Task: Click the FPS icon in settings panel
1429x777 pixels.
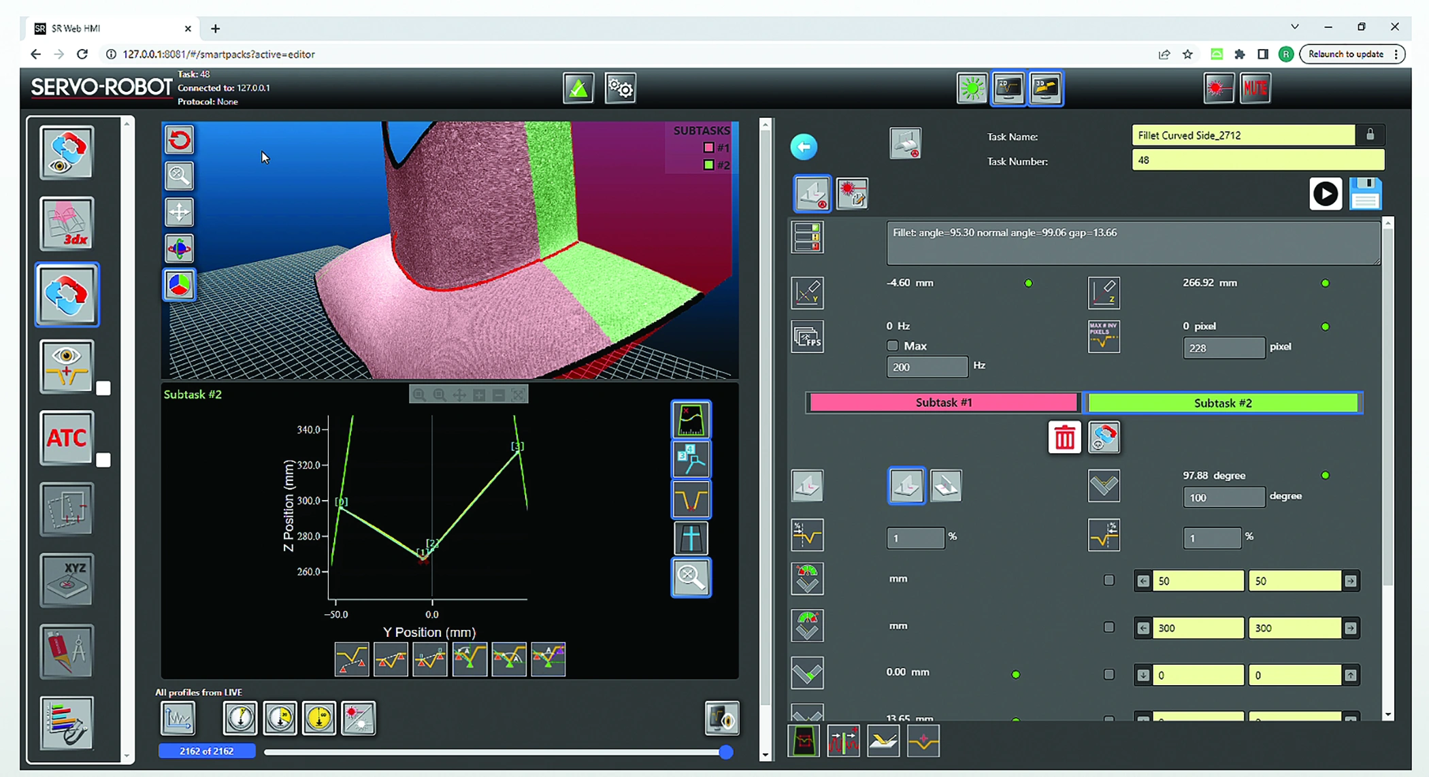Action: point(808,337)
